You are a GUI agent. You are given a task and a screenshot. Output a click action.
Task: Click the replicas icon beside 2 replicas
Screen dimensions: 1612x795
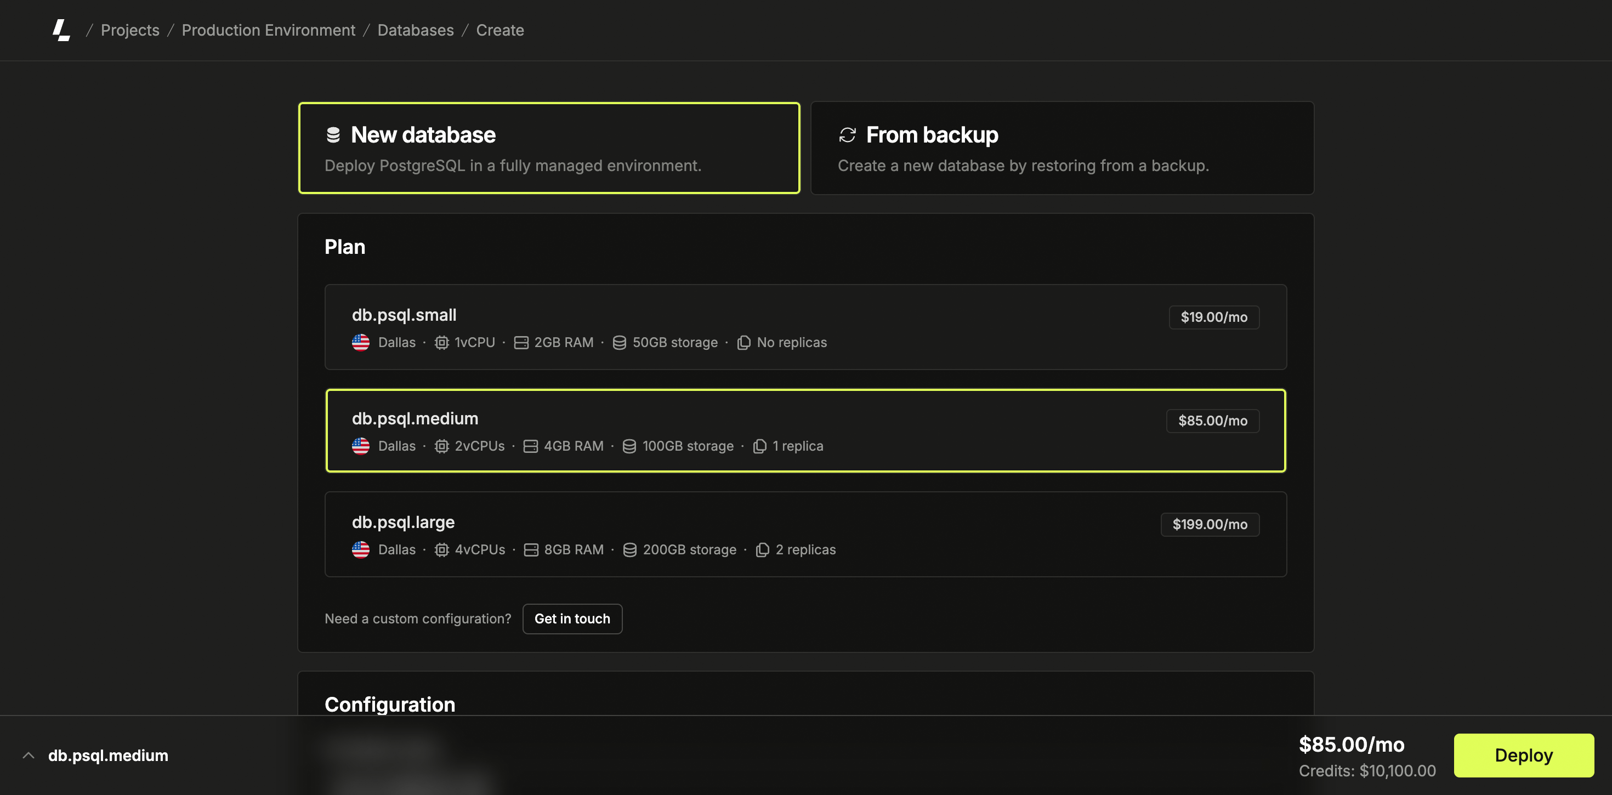(x=762, y=549)
